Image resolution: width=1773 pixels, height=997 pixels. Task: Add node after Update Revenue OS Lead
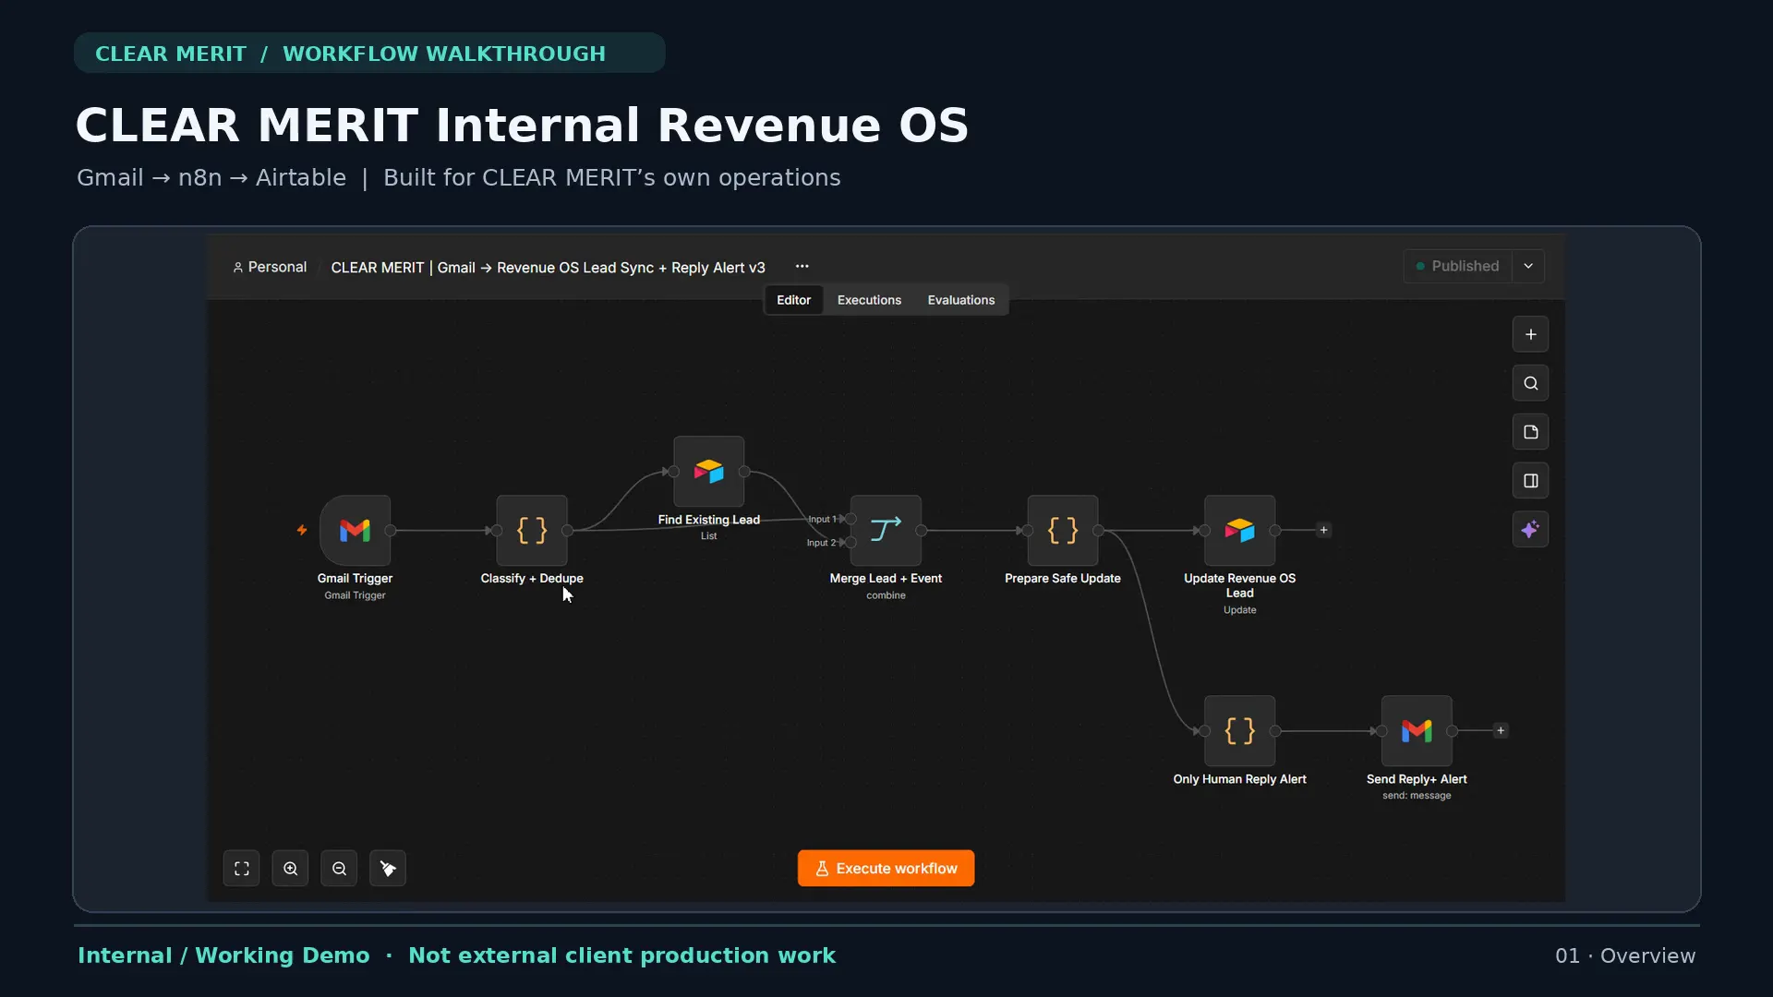coord(1324,530)
